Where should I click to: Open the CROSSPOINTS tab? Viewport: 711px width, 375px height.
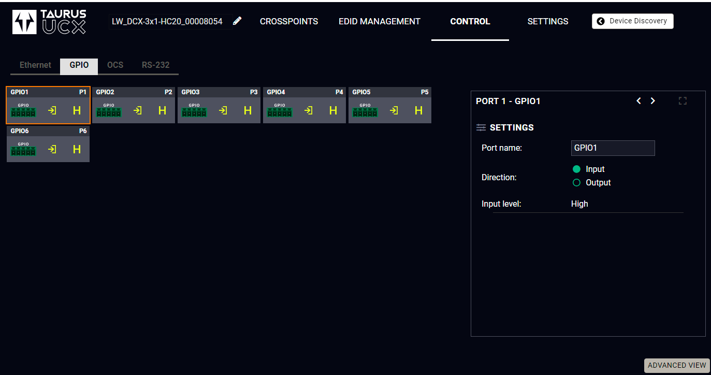coord(289,21)
